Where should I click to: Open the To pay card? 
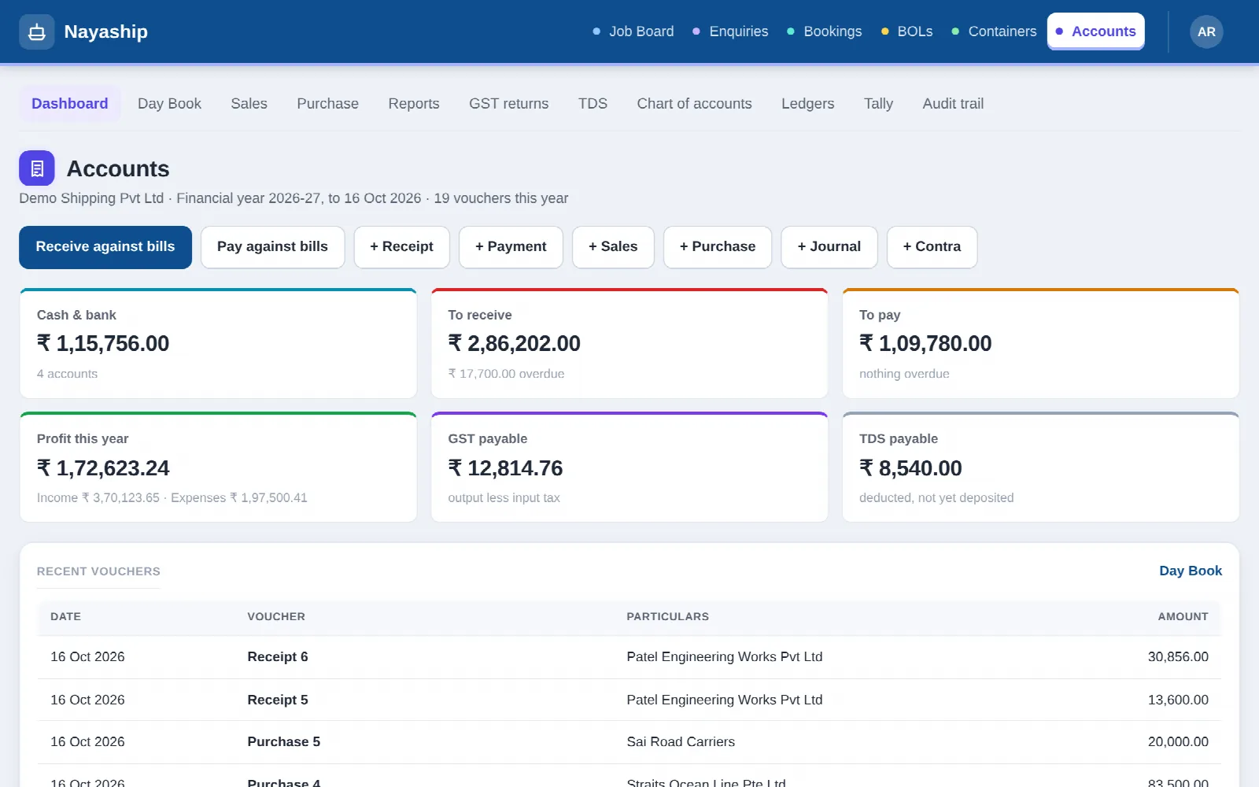click(x=1040, y=343)
